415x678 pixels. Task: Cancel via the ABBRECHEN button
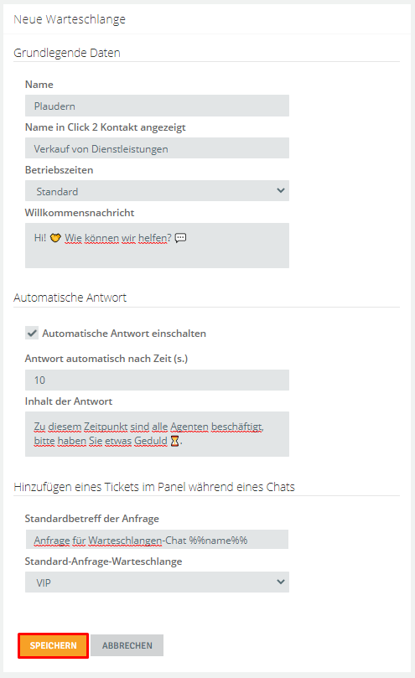127,645
